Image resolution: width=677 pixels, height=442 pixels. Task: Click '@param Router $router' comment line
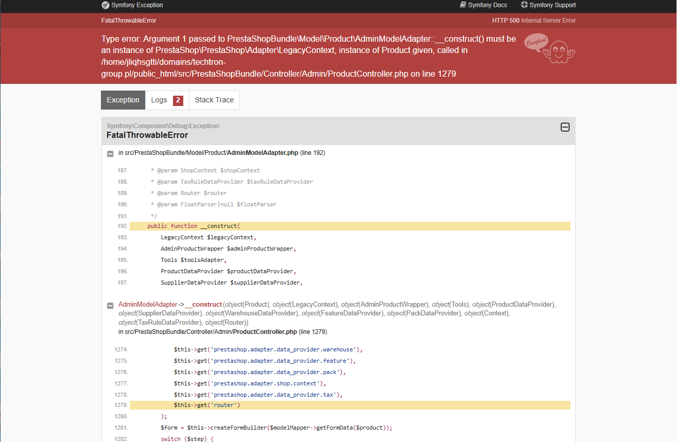pos(188,193)
